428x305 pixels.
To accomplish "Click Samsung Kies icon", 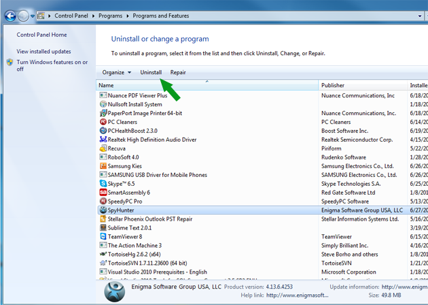I will click(103, 165).
